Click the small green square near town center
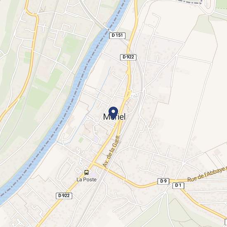227x227 pixels. pos(81,140)
